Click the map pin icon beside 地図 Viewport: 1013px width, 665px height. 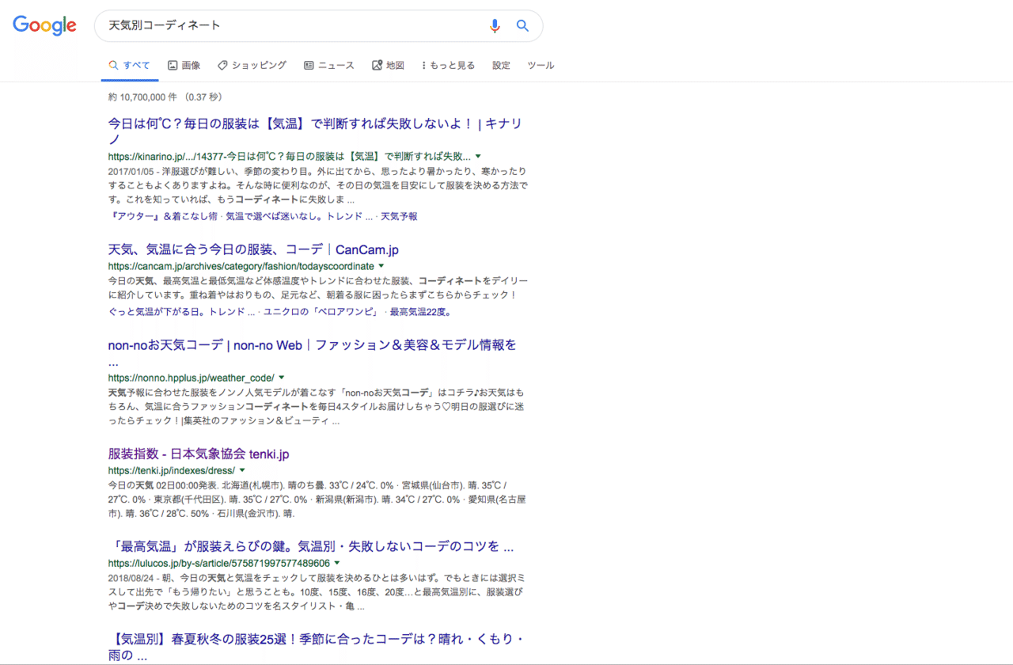click(x=376, y=64)
